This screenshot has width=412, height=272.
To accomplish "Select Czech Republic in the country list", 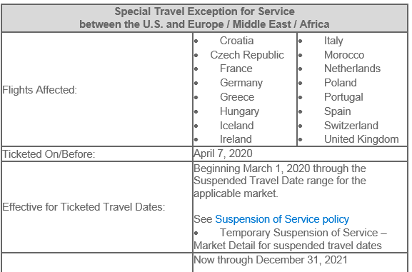I will pos(247,55).
